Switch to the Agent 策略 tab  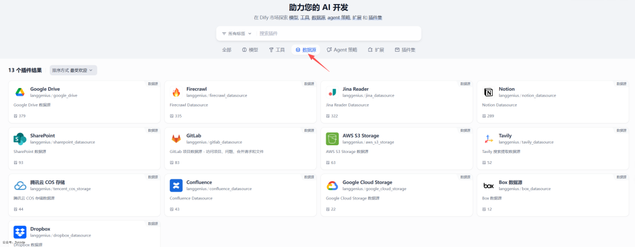pyautogui.click(x=342, y=50)
